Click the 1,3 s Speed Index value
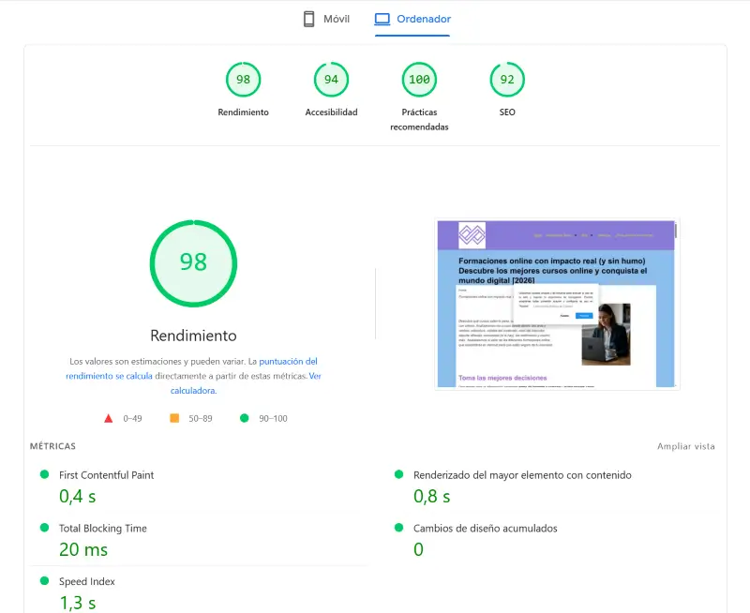 [78, 603]
